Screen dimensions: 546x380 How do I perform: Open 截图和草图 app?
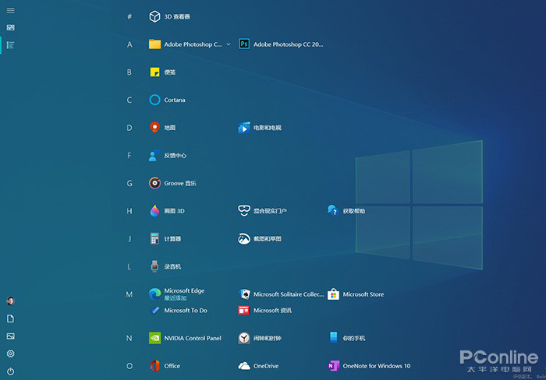(260, 238)
